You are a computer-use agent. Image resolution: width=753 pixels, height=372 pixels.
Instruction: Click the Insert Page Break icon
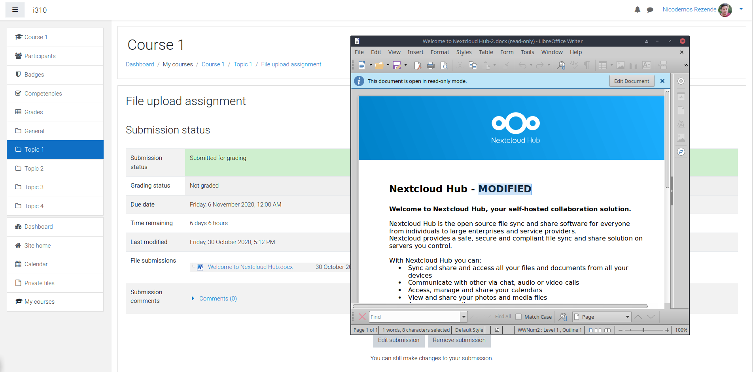pyautogui.click(x=663, y=65)
